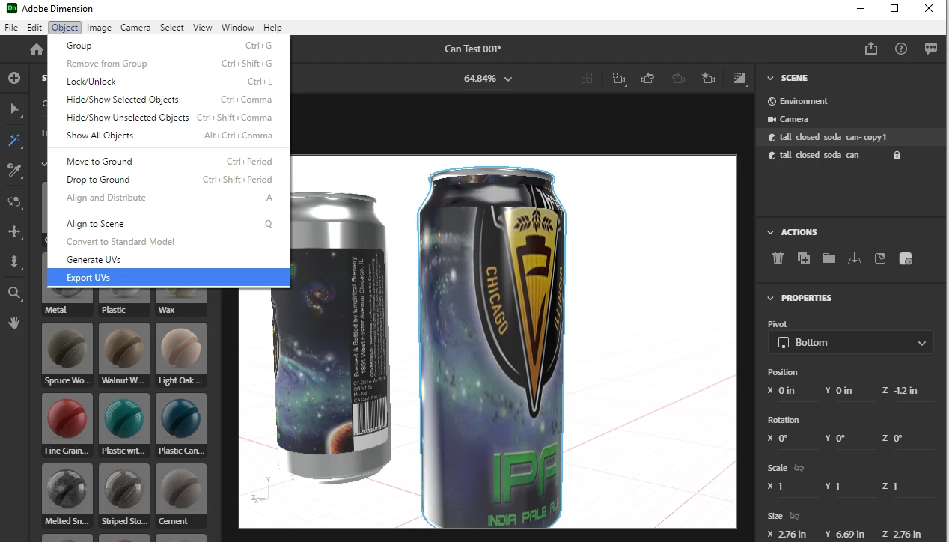This screenshot has height=542, width=949.
Task: Collapse the SCENE panel
Action: pyautogui.click(x=771, y=78)
